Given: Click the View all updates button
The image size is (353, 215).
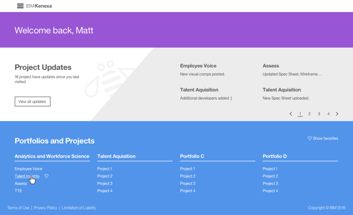Looking at the screenshot, I should coord(33,102).
